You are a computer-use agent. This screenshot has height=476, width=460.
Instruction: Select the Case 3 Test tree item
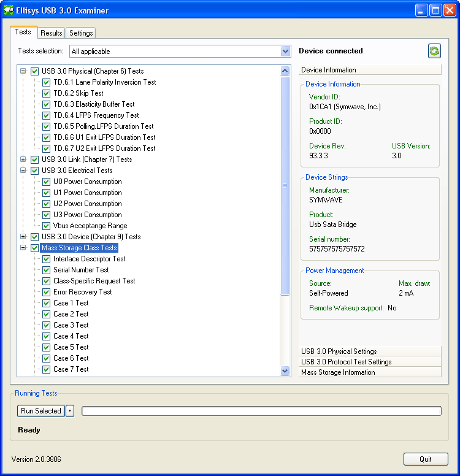[71, 325]
